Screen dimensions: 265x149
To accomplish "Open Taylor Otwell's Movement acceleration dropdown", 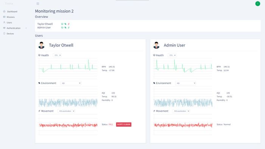I will [x=66, y=111].
